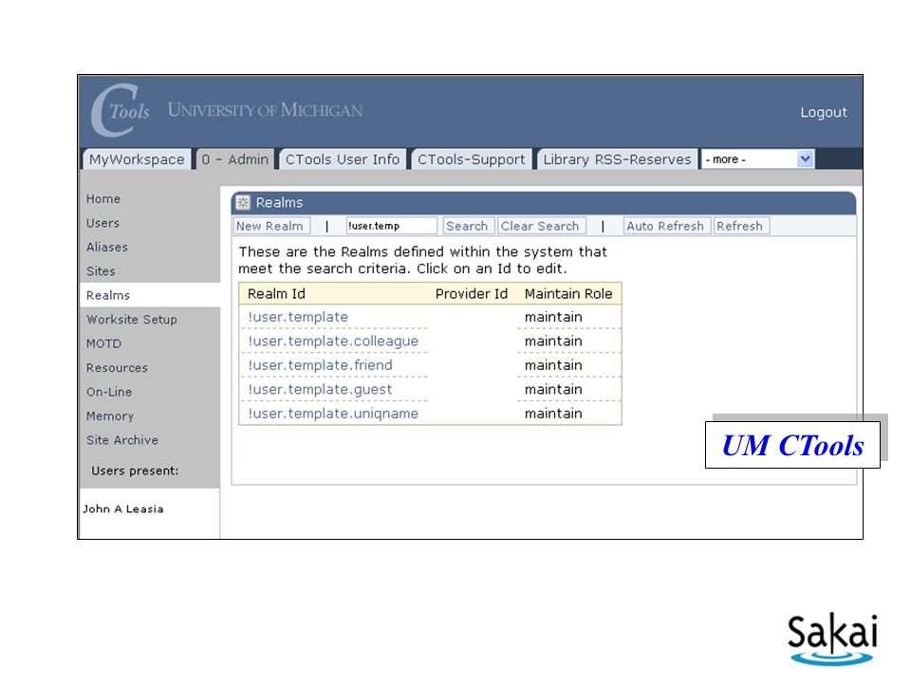Viewport: 911px width, 683px height.
Task: Go to Resources in the sidebar
Action: 117,368
